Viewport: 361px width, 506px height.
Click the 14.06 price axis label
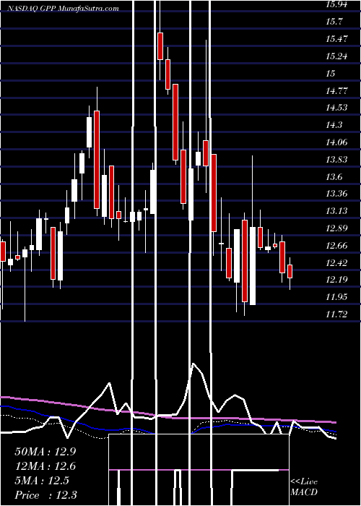(337, 142)
